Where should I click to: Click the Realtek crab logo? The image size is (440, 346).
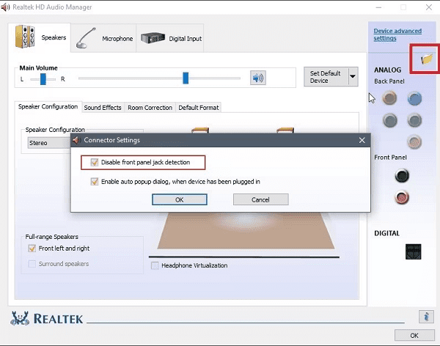[20, 318]
